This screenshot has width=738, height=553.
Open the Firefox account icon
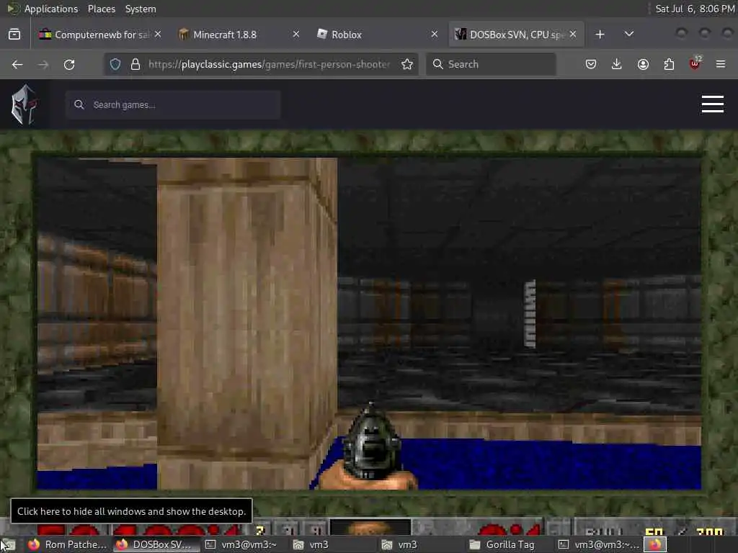(x=643, y=64)
